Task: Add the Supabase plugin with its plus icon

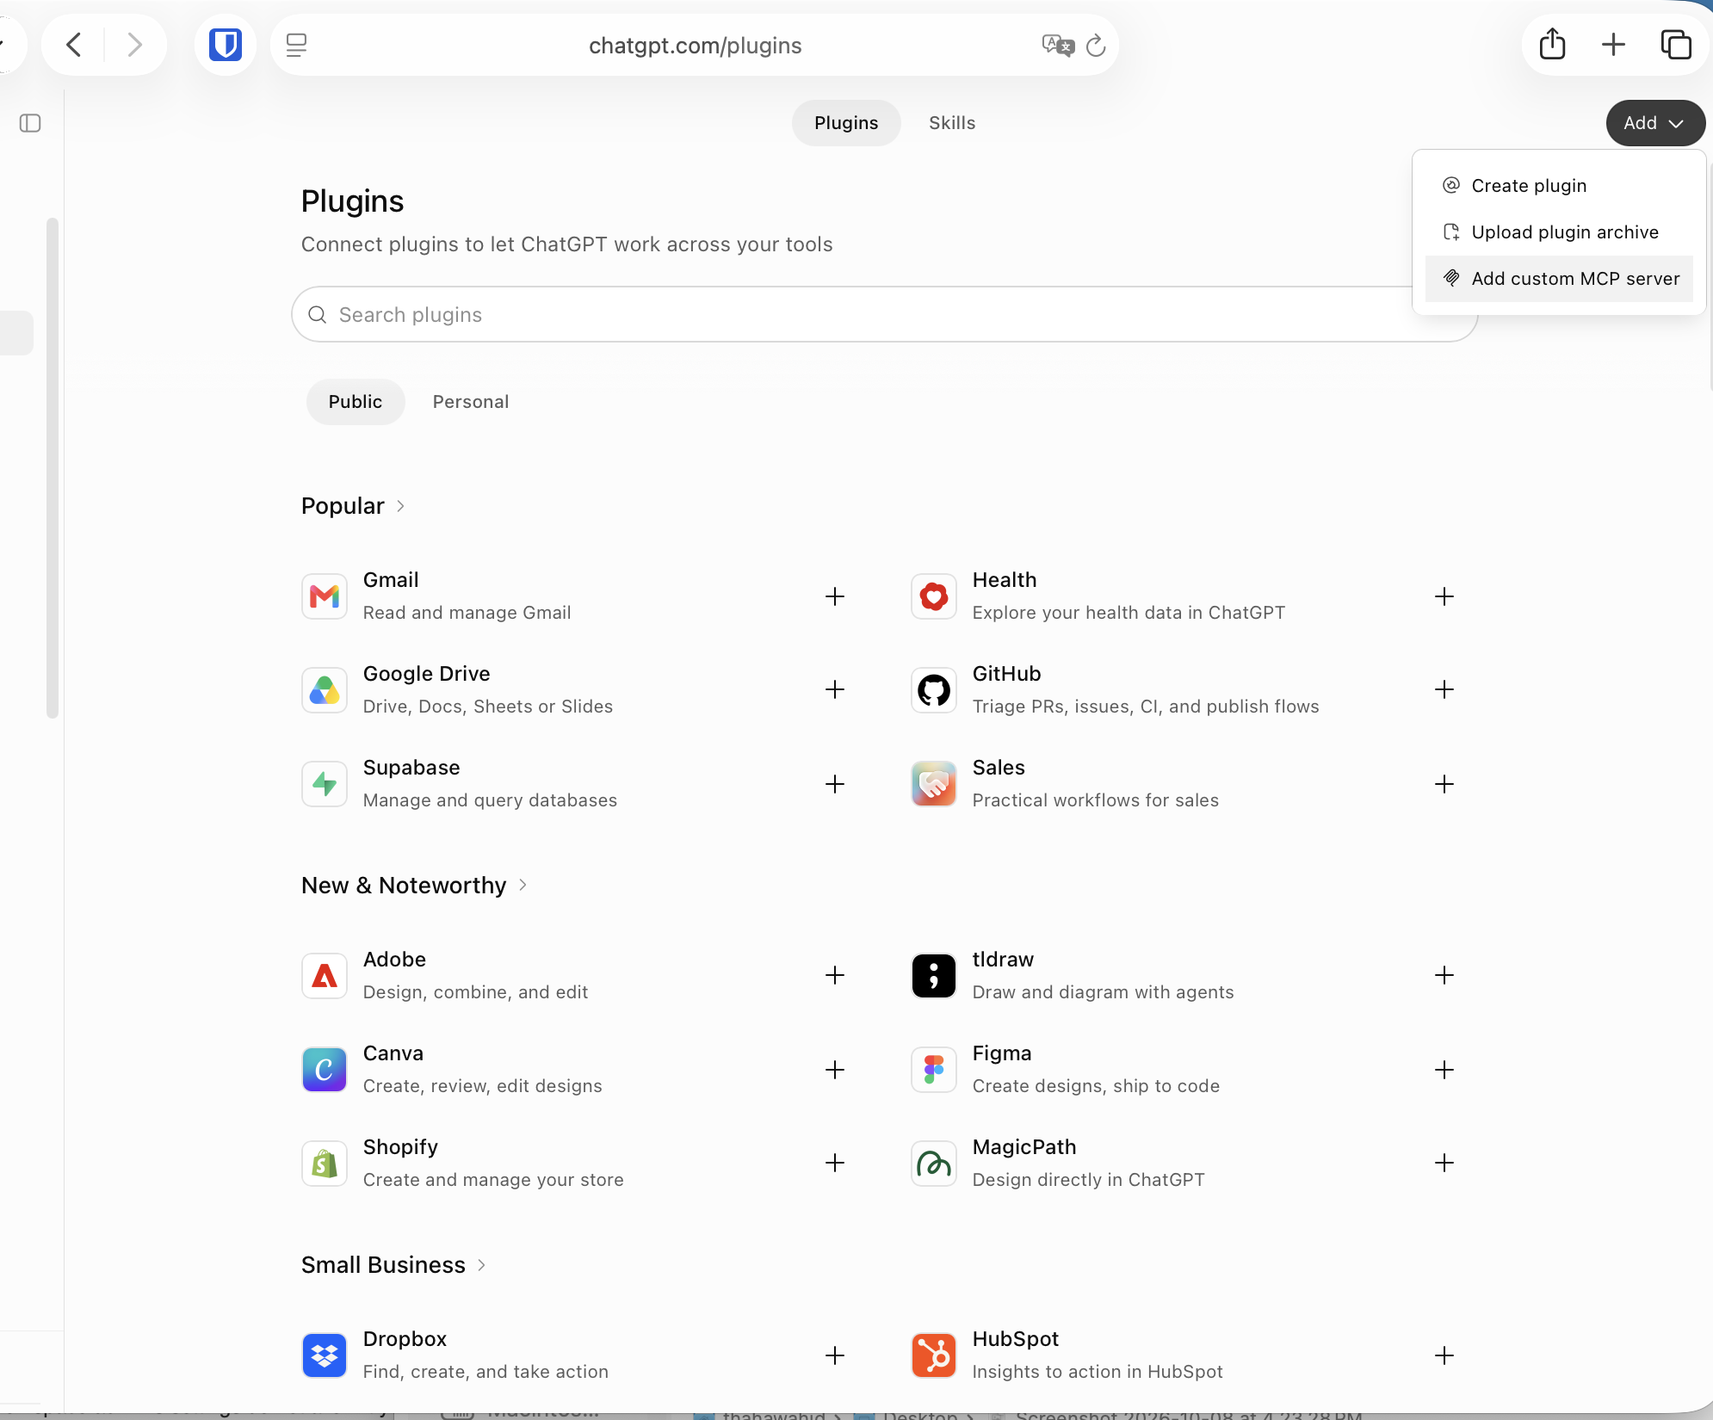Action: click(x=835, y=784)
